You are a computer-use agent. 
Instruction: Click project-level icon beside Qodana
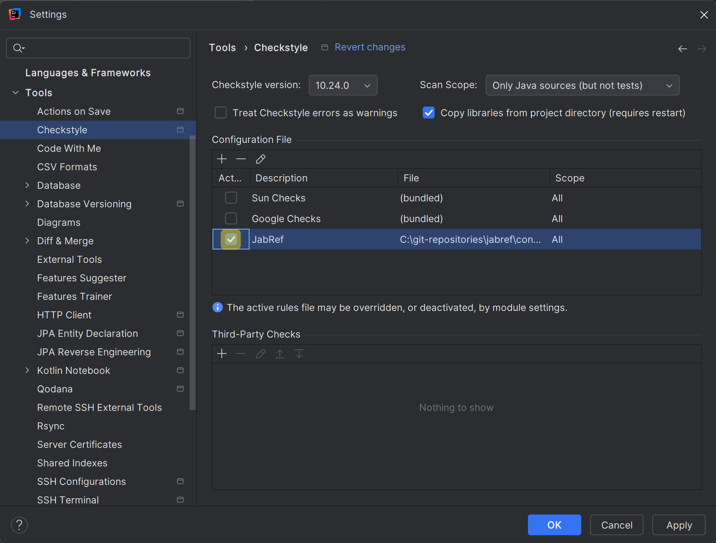point(180,389)
